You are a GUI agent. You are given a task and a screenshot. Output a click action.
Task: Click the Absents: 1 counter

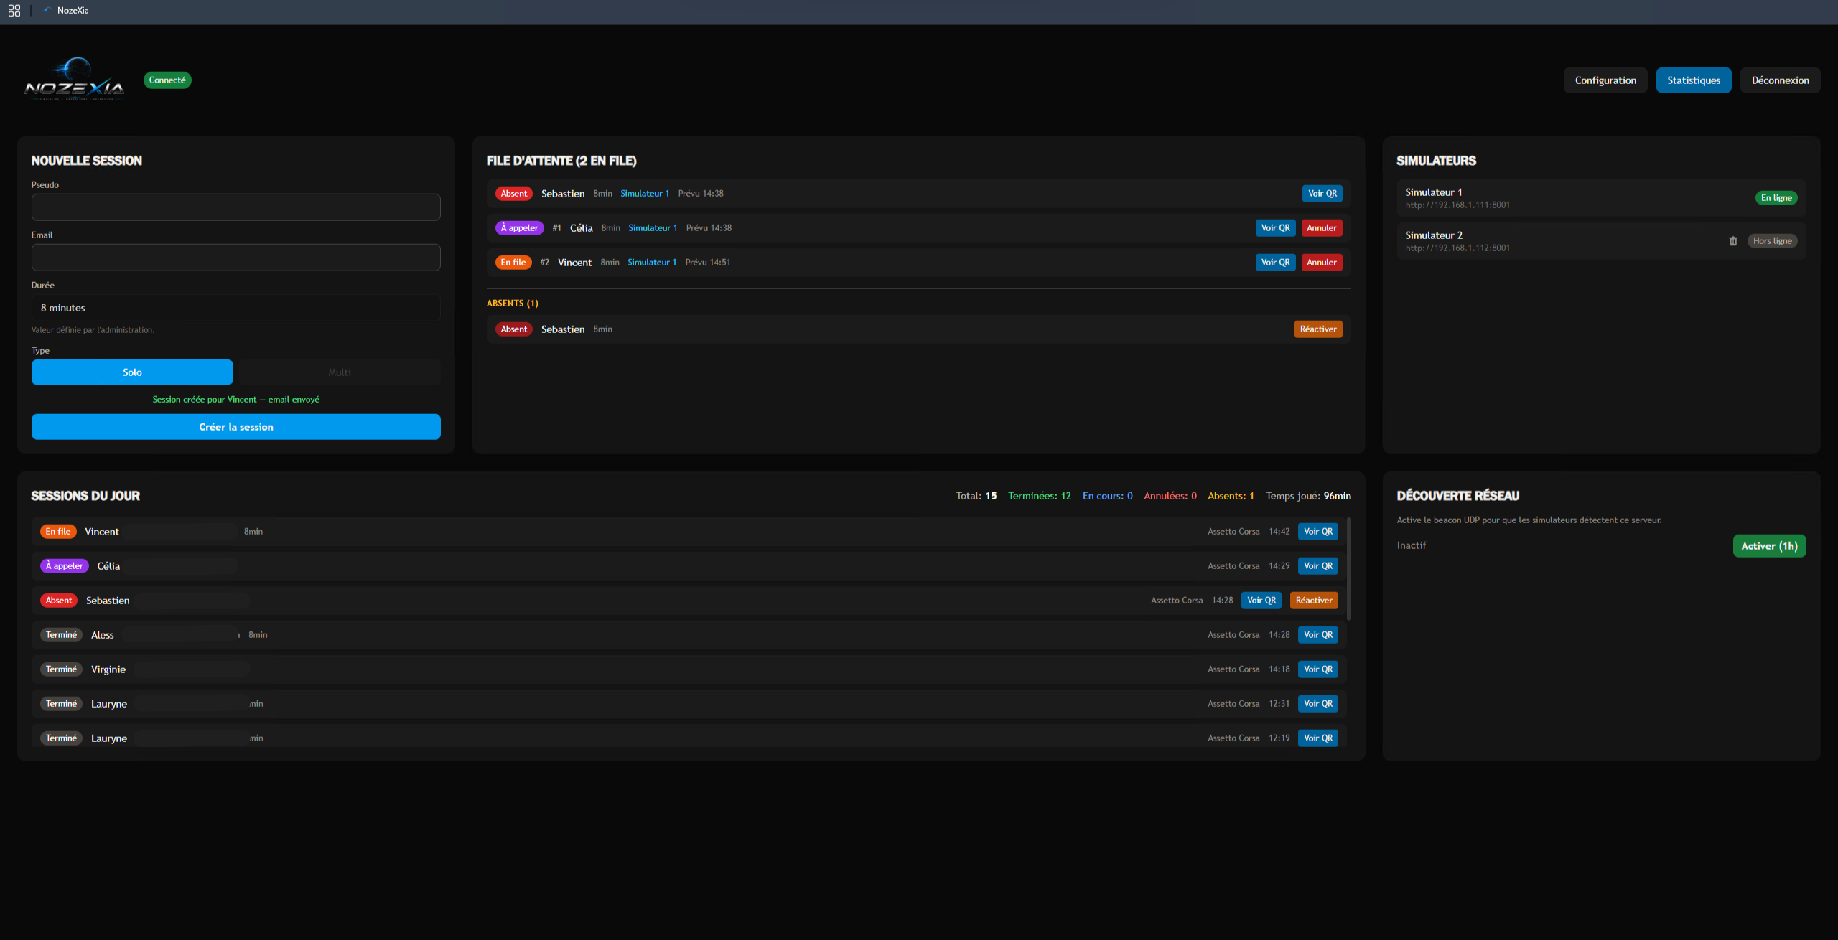coord(1231,496)
